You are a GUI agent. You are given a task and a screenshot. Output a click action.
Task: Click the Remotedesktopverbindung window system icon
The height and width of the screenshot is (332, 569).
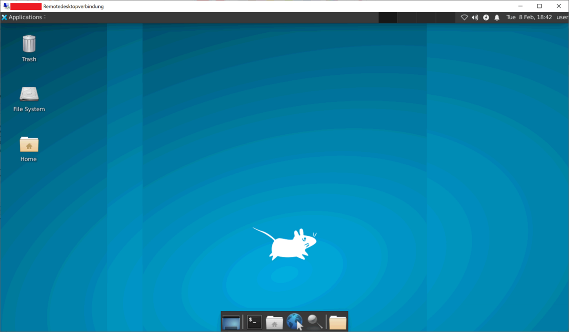point(6,6)
